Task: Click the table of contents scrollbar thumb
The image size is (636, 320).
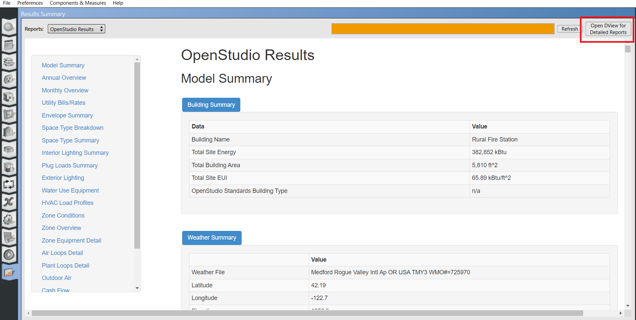Action: pyautogui.click(x=137, y=155)
